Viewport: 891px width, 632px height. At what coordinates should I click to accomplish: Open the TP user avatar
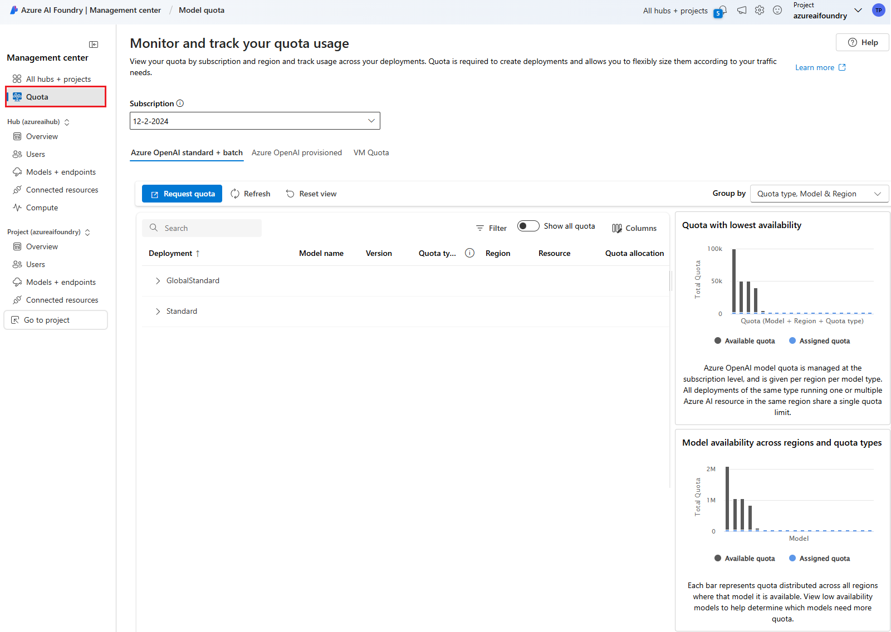[x=879, y=10]
